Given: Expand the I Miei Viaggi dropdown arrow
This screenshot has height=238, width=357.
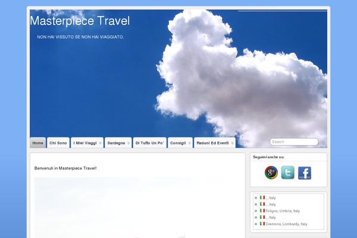Looking at the screenshot, I should [x=100, y=143].
